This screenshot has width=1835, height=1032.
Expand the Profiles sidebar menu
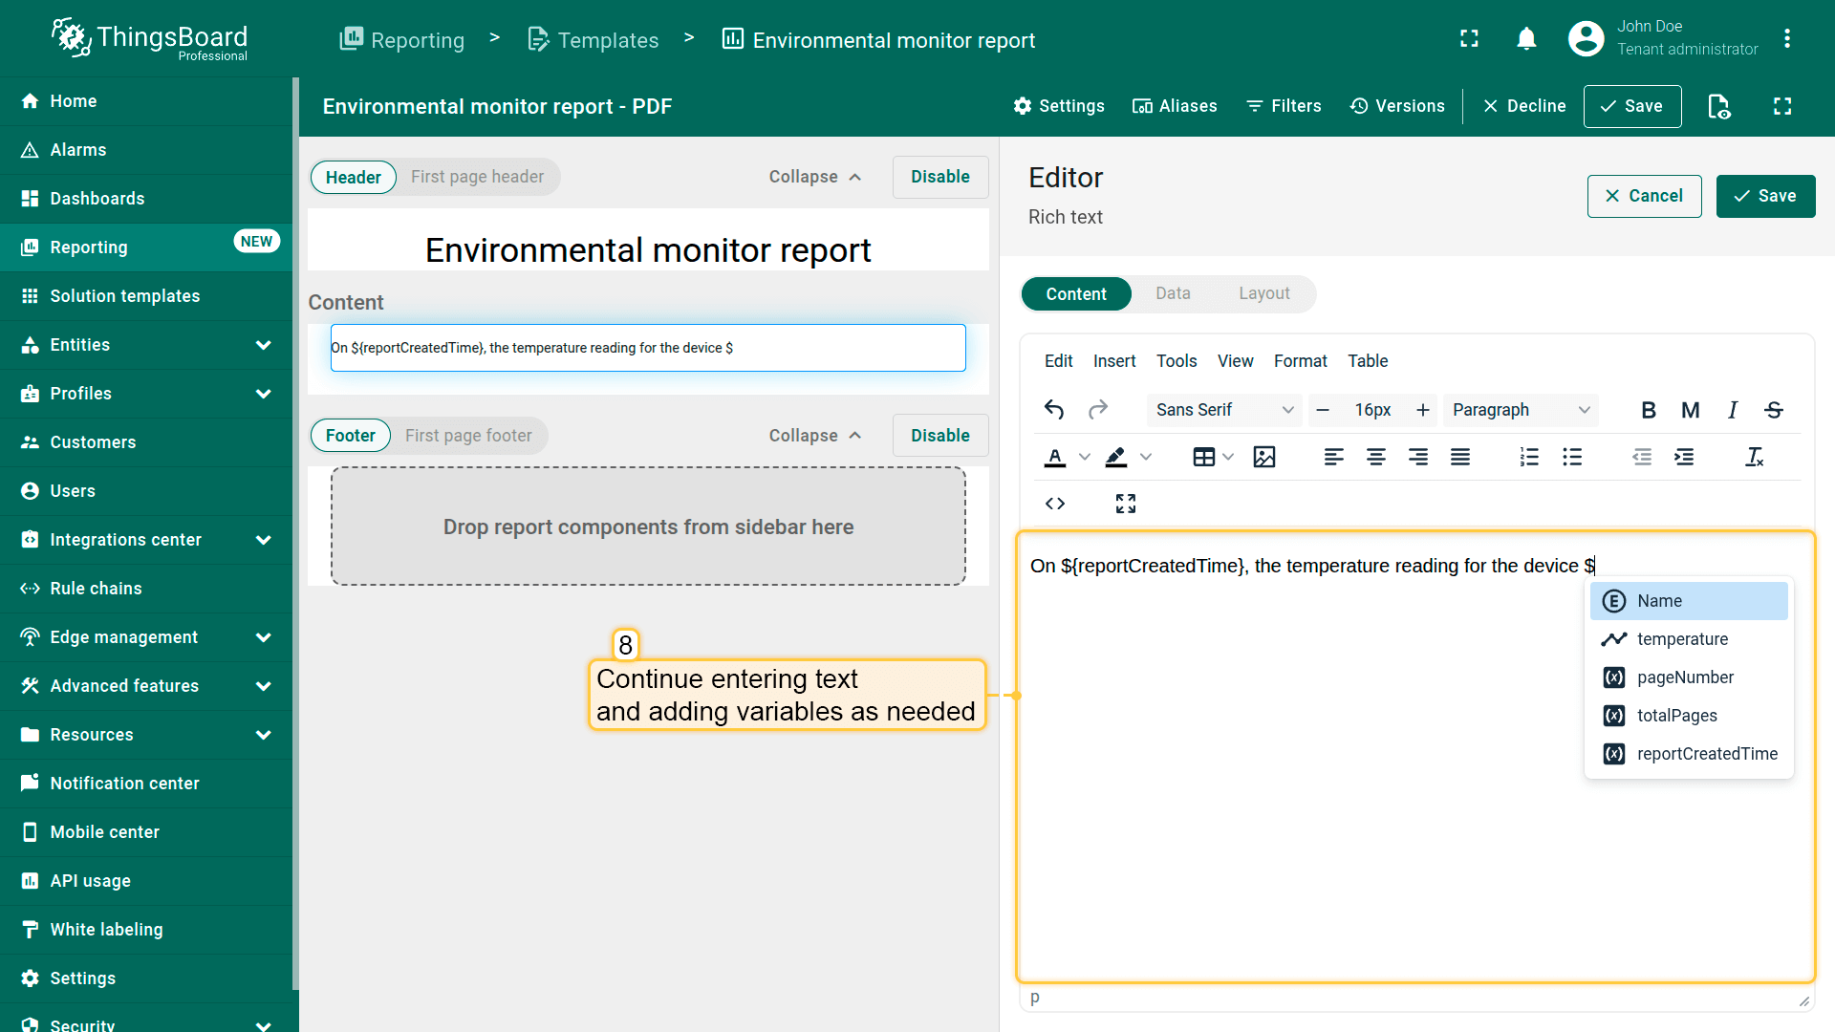click(264, 394)
